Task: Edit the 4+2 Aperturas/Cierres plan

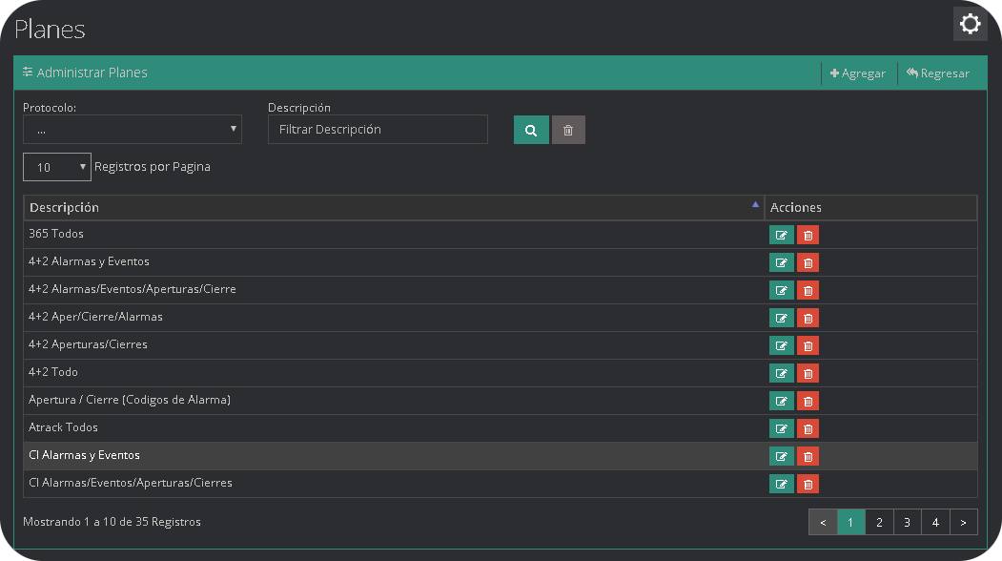Action: click(781, 345)
